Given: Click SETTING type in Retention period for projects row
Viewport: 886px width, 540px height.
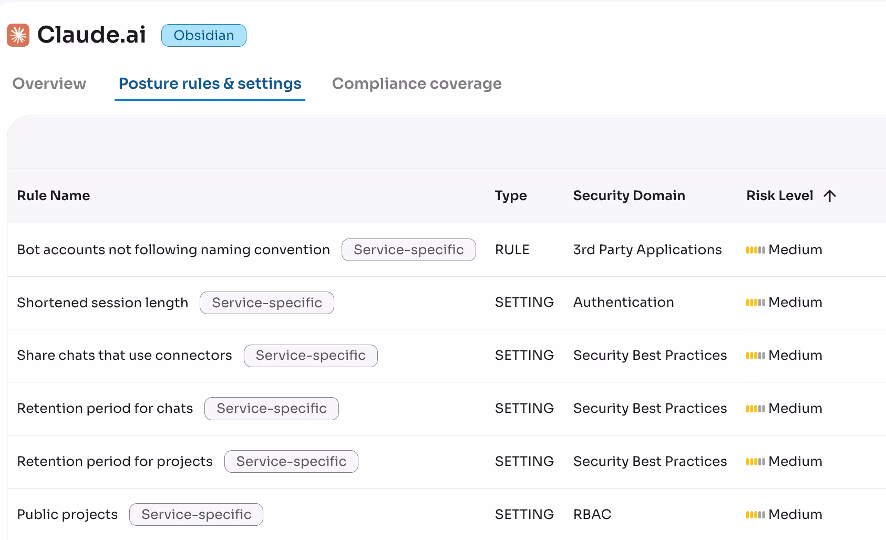Looking at the screenshot, I should pos(524,461).
